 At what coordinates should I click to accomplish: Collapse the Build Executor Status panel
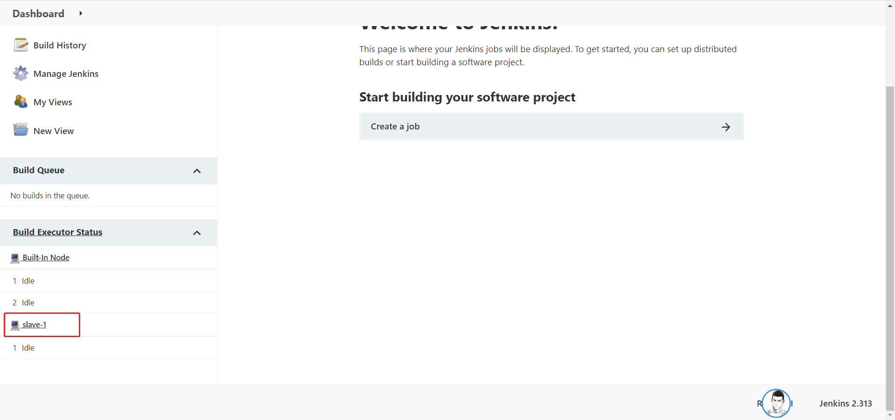click(197, 233)
